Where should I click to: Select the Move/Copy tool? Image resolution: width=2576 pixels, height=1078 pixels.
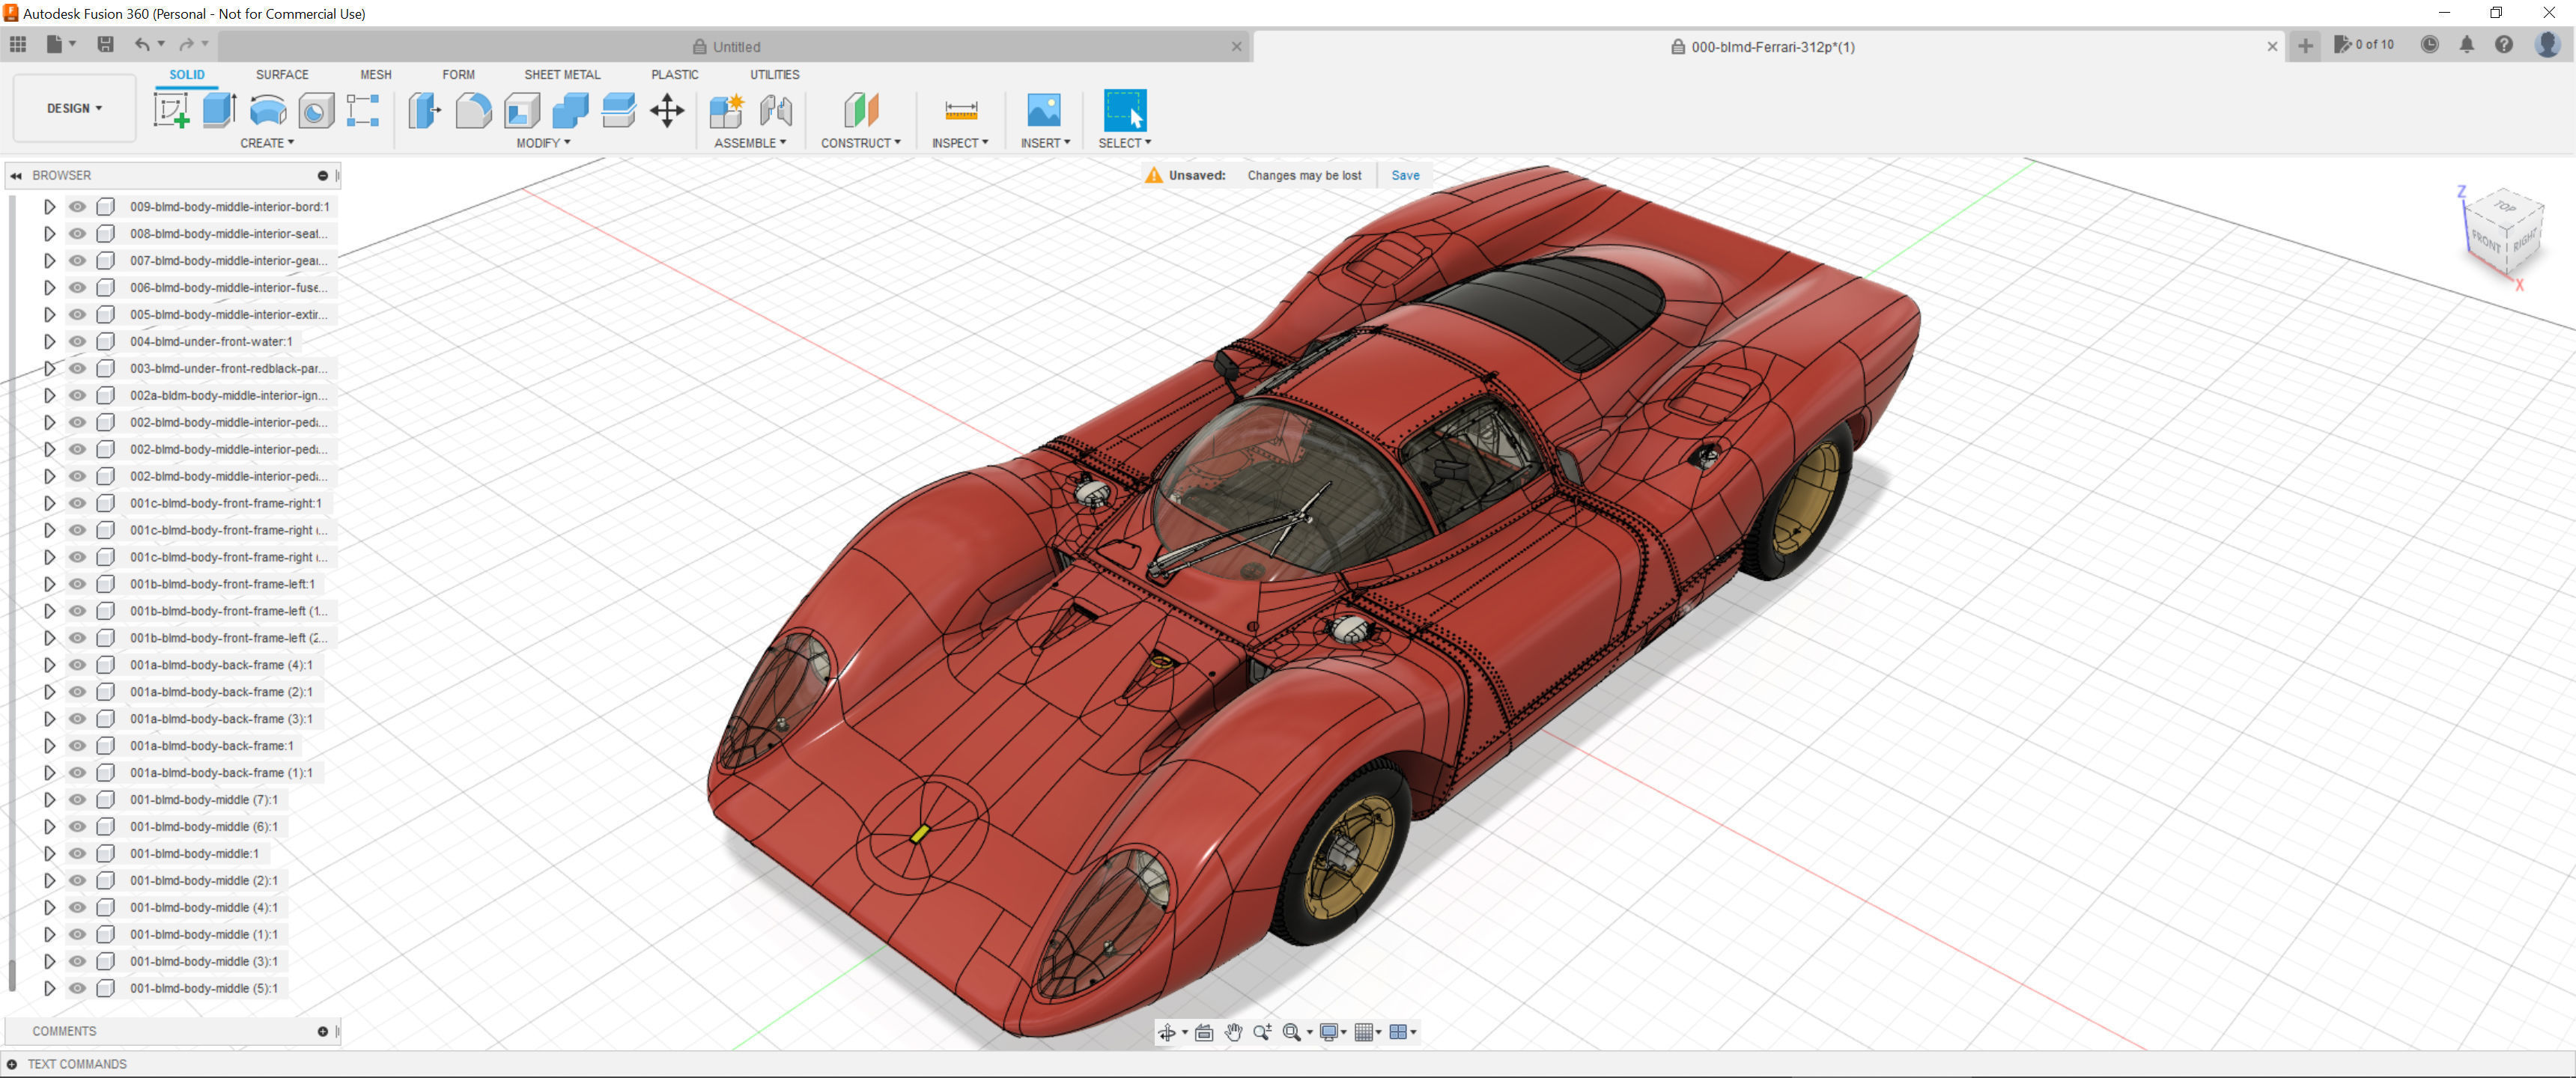point(667,110)
